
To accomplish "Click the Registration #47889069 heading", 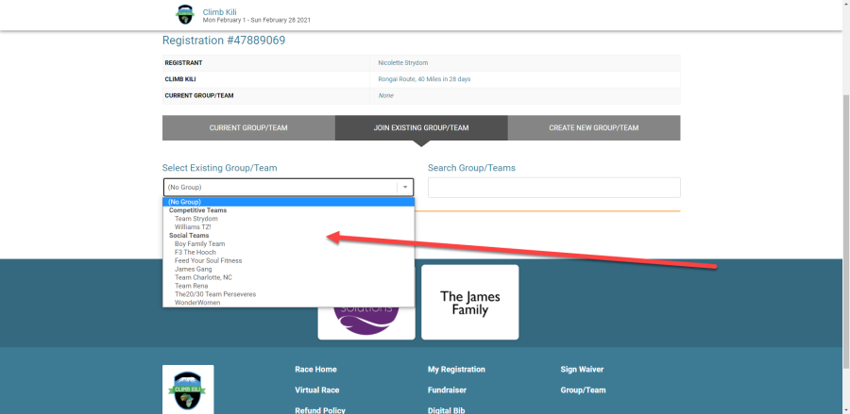I will [x=223, y=41].
